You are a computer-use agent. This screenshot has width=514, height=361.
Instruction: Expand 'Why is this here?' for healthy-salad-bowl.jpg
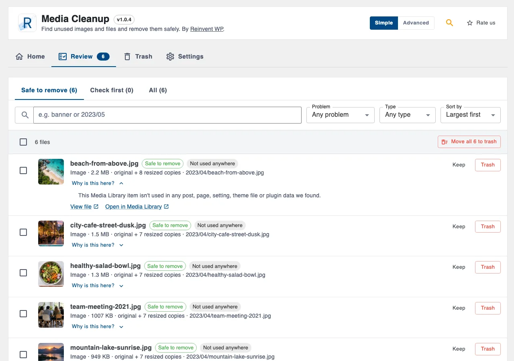(x=98, y=286)
